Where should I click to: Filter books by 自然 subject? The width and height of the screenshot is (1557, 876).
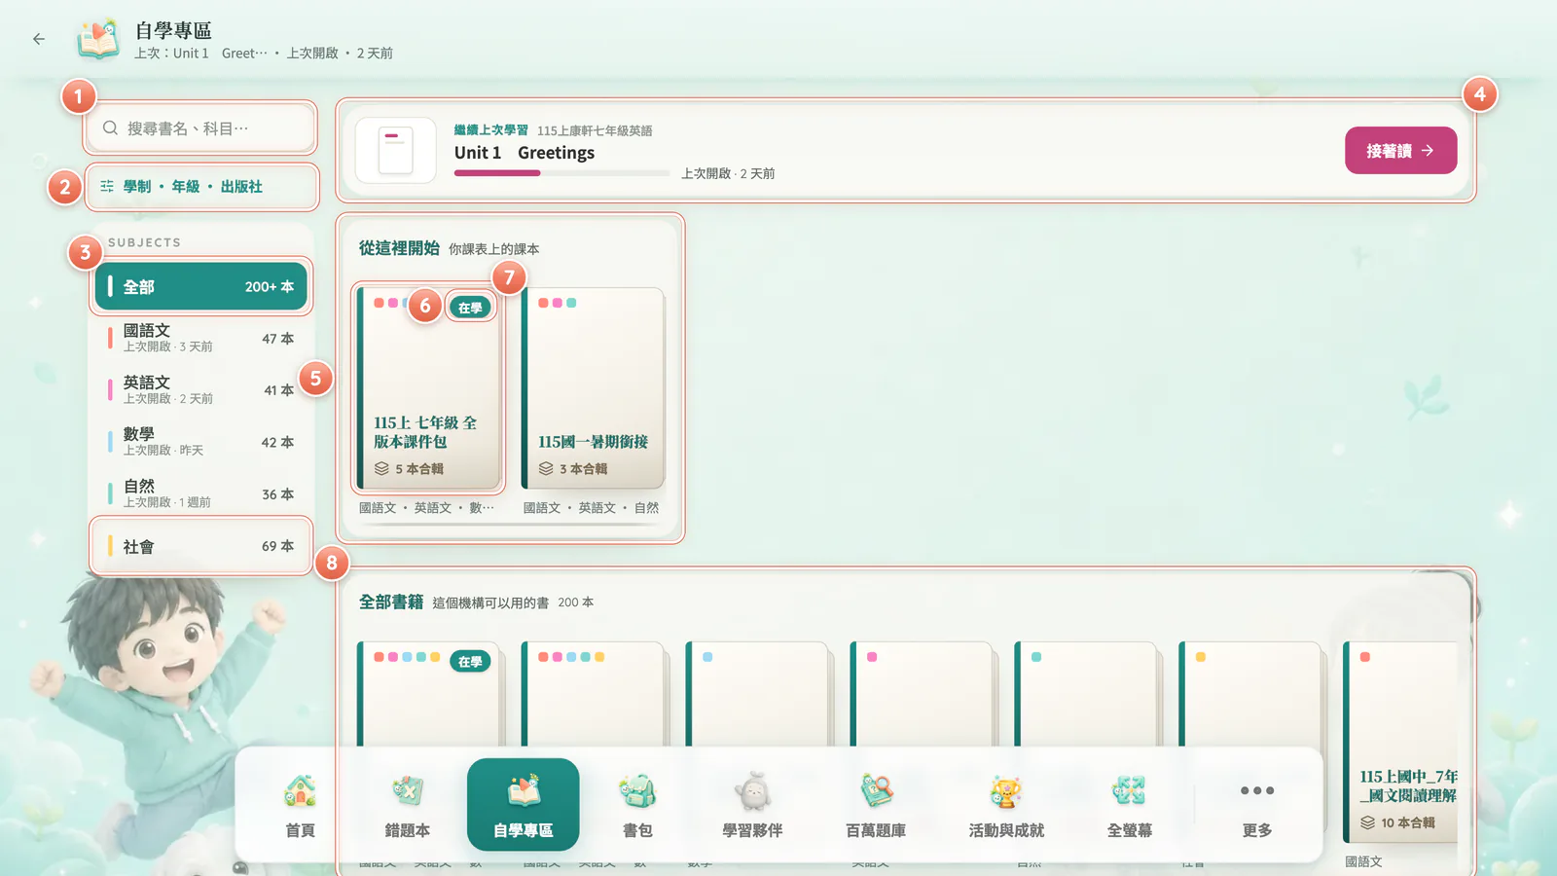click(201, 493)
